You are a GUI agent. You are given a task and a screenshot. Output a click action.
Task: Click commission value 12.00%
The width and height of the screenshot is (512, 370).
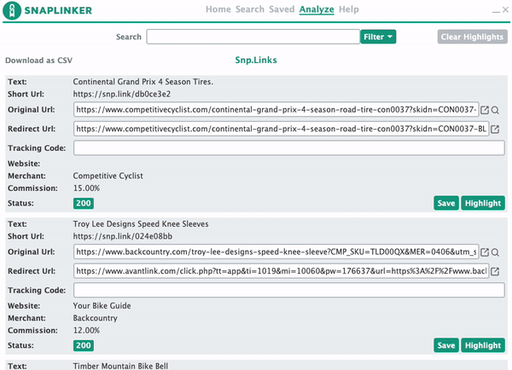click(x=86, y=331)
